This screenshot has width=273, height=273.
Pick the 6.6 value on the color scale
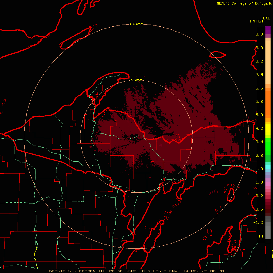pos(259,88)
